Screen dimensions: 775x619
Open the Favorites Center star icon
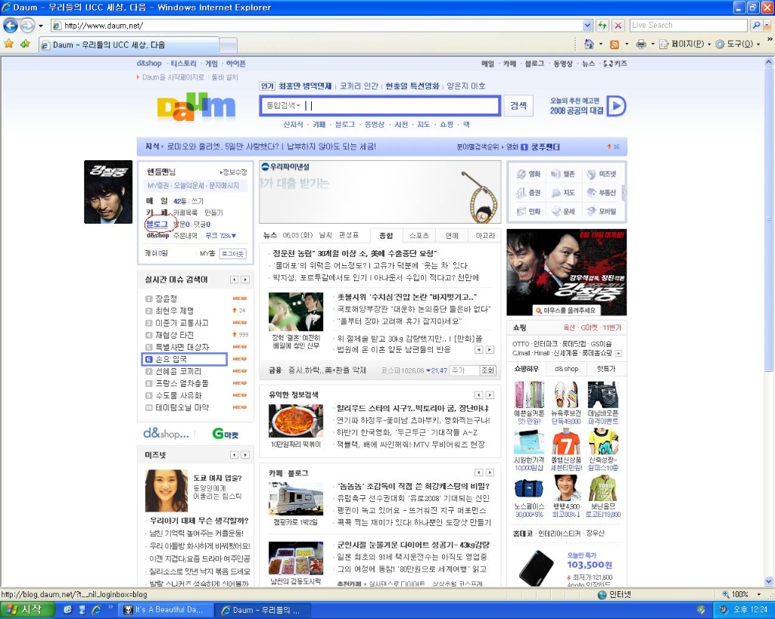[x=8, y=44]
